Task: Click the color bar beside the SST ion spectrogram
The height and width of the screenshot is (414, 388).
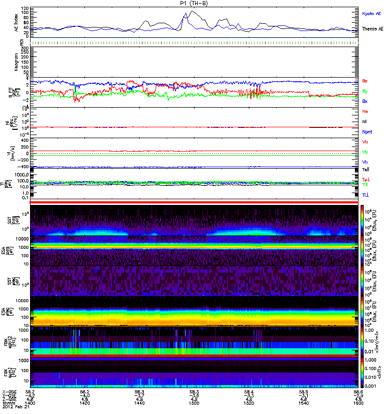Action: (x=362, y=220)
